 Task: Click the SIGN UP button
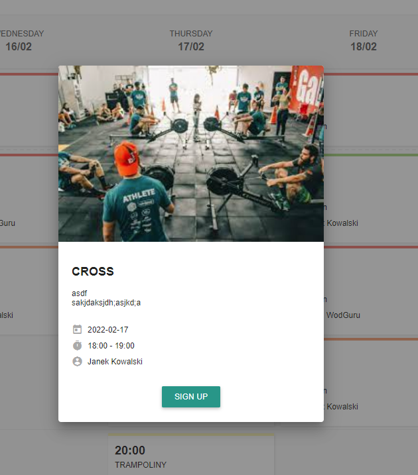click(191, 397)
